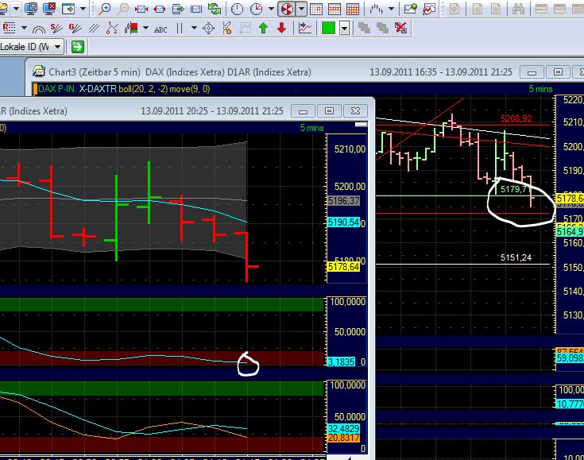Click the fully red grid icon
The width and height of the screenshot is (584, 460).
(353, 9)
